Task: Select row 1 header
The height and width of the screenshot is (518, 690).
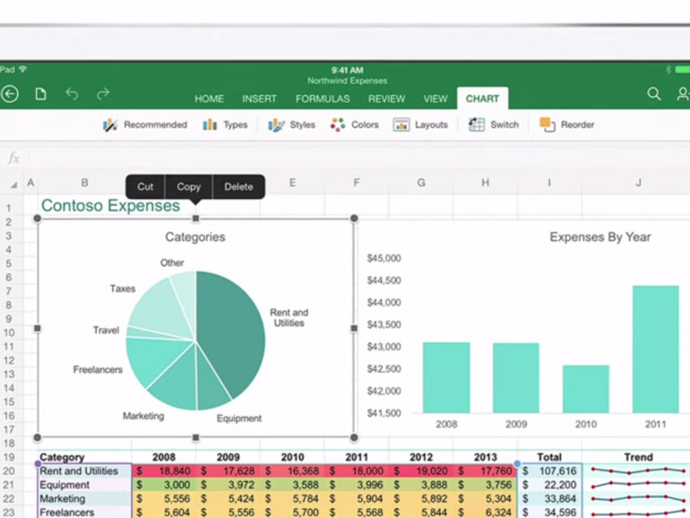Action: click(8, 208)
